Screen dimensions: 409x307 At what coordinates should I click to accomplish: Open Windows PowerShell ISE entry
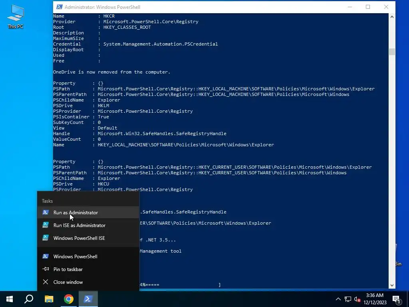(x=88, y=238)
